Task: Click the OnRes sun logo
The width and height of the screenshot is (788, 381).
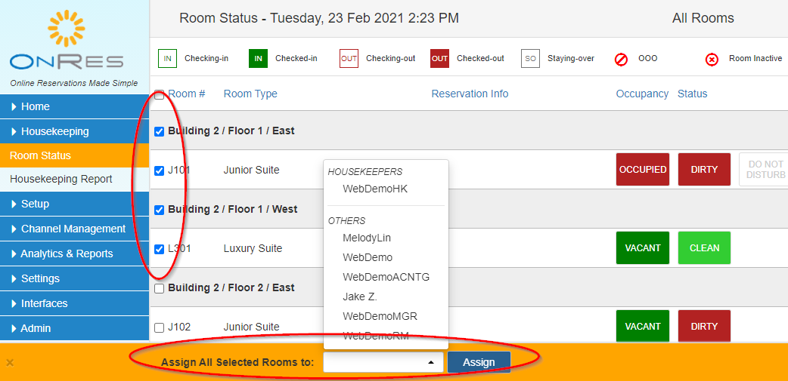Action: click(x=73, y=29)
